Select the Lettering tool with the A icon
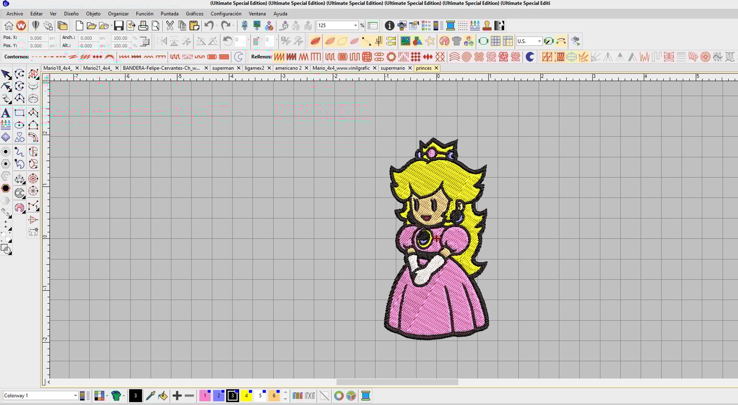 (6, 113)
